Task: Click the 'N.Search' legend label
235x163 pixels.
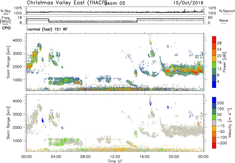Action: [227, 11]
